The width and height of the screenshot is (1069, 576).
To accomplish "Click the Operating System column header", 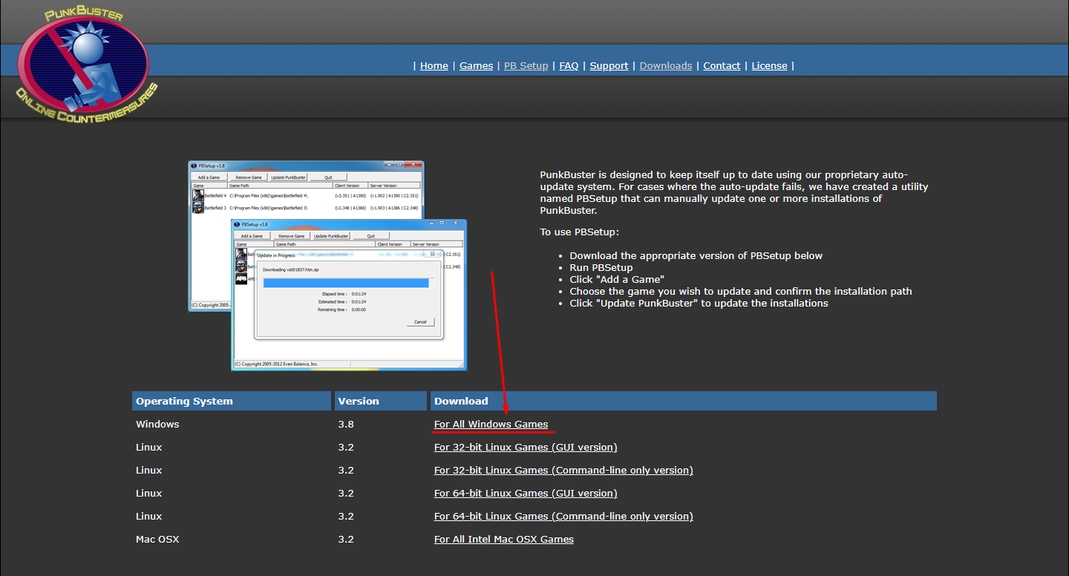I will coord(232,402).
